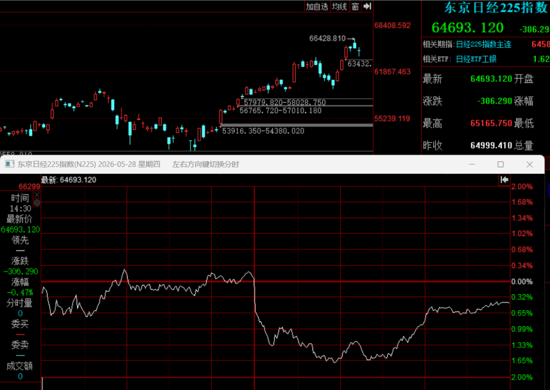Click the 左右方向键切换分时 hint in title bar

tap(206, 164)
